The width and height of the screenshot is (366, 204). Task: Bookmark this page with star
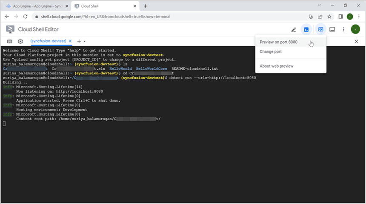pyautogui.click(x=329, y=17)
